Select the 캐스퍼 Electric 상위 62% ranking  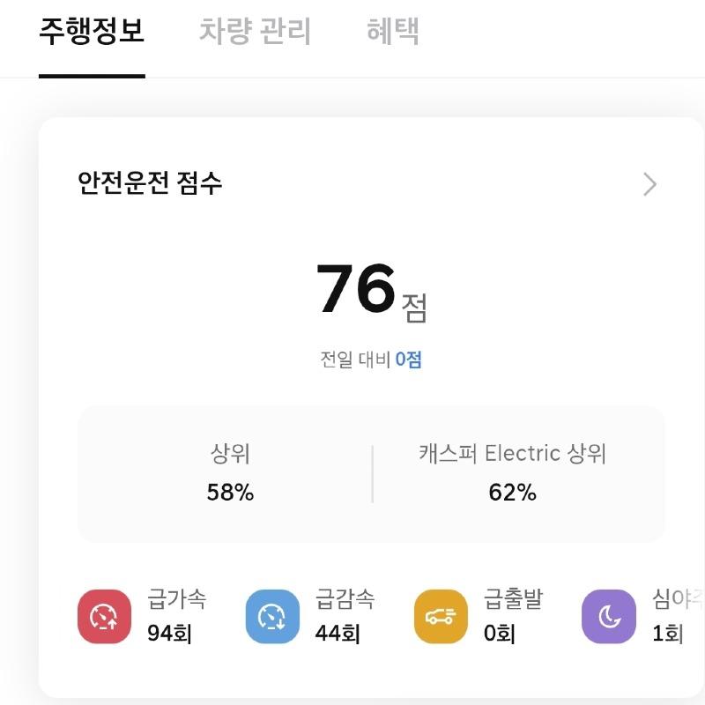(513, 473)
